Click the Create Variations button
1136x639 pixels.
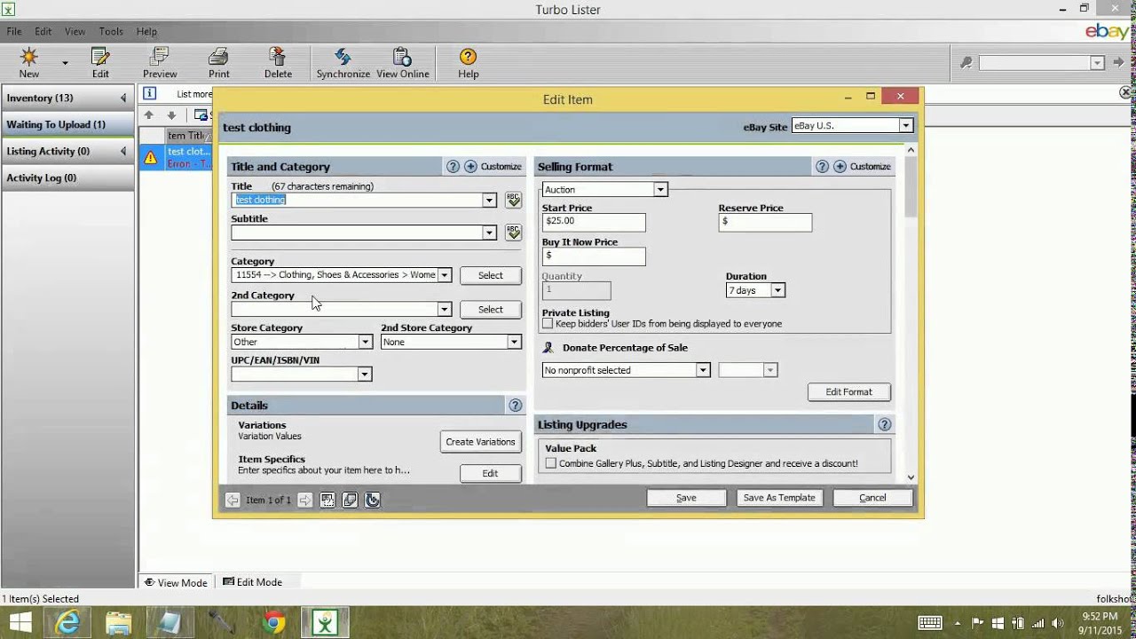(480, 441)
